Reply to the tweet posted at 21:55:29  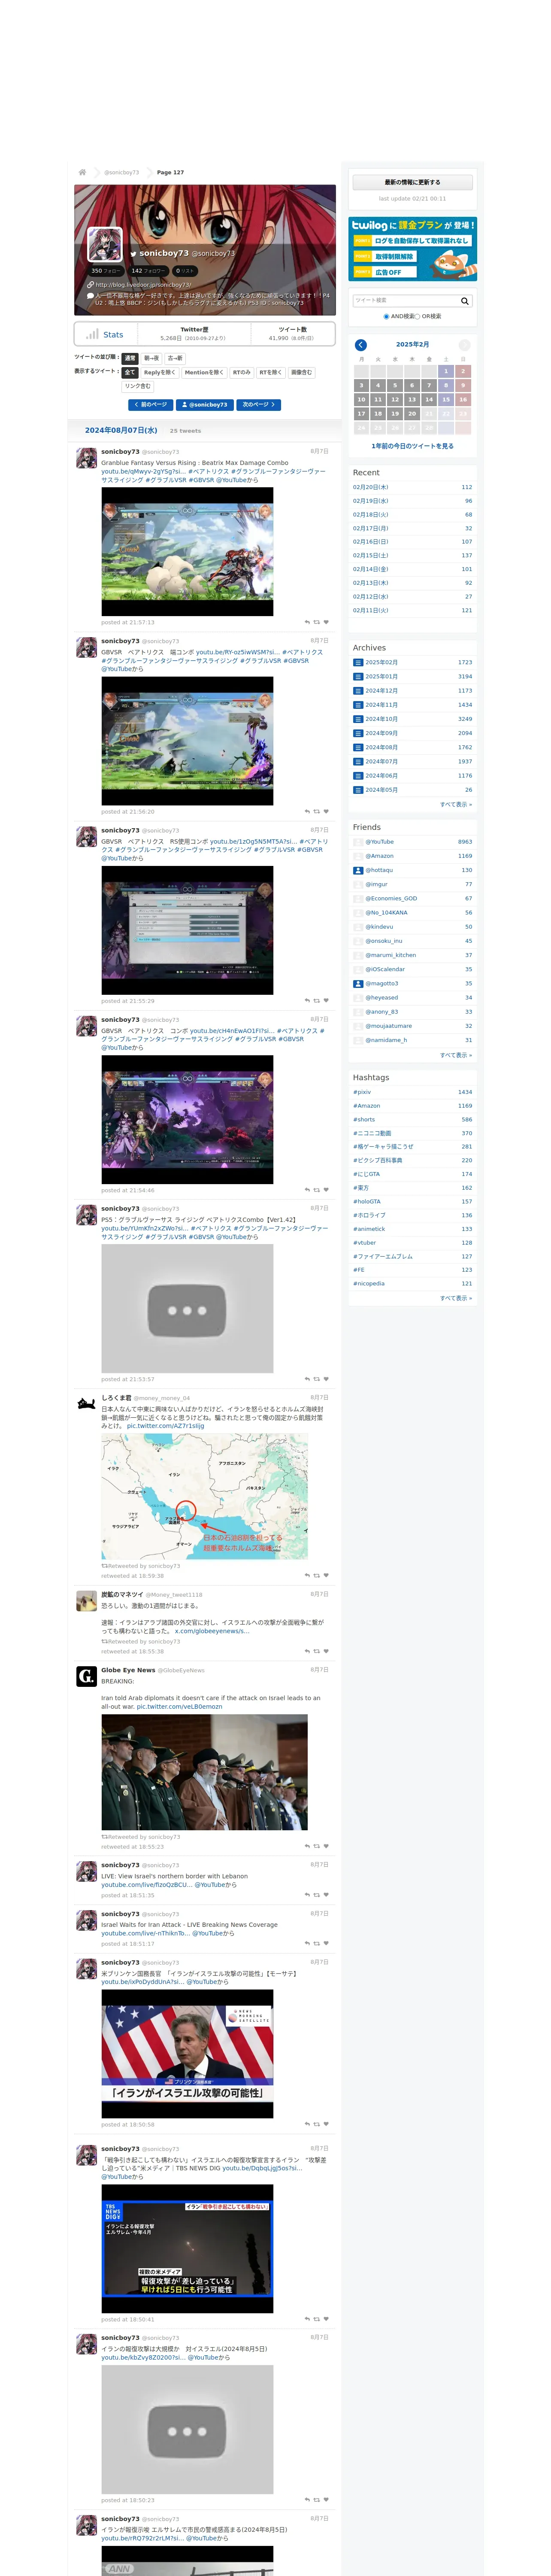[307, 1001]
